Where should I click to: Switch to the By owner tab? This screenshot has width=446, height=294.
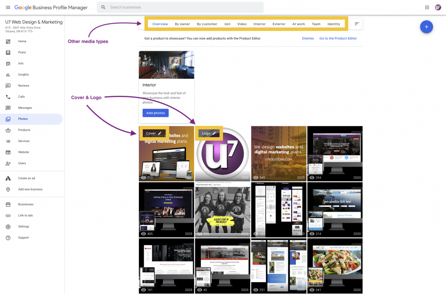pyautogui.click(x=182, y=24)
